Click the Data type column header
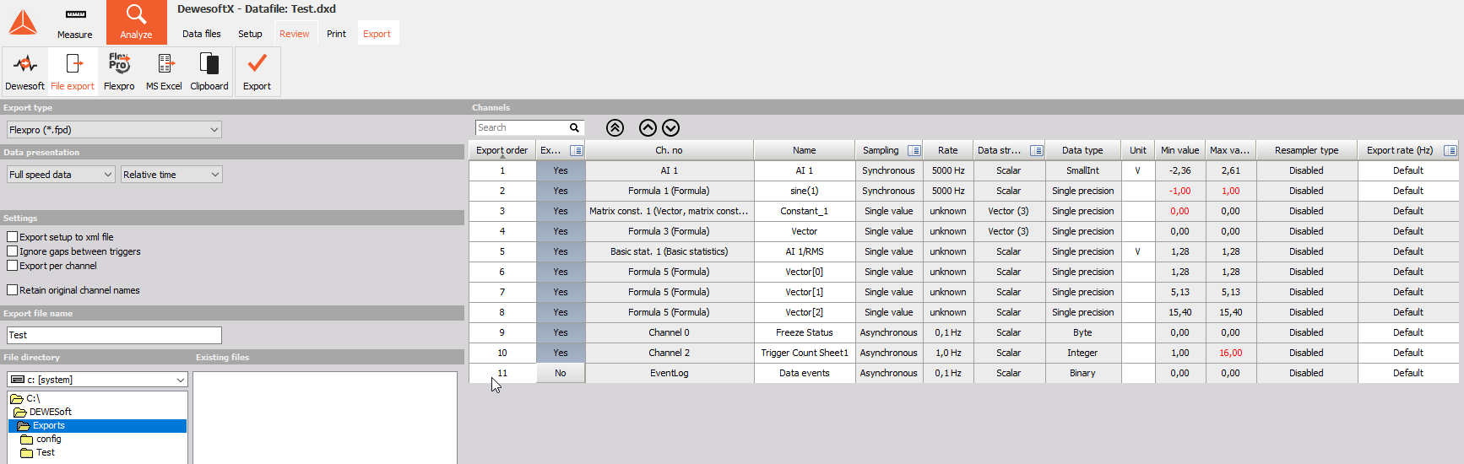This screenshot has height=464, width=1464. point(1082,150)
